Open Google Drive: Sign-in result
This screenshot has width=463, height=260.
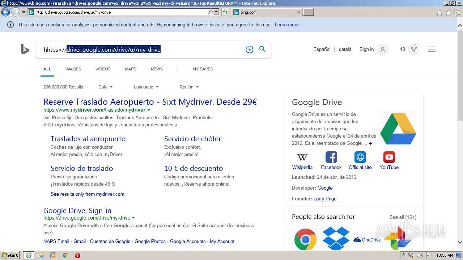pyautogui.click(x=77, y=211)
